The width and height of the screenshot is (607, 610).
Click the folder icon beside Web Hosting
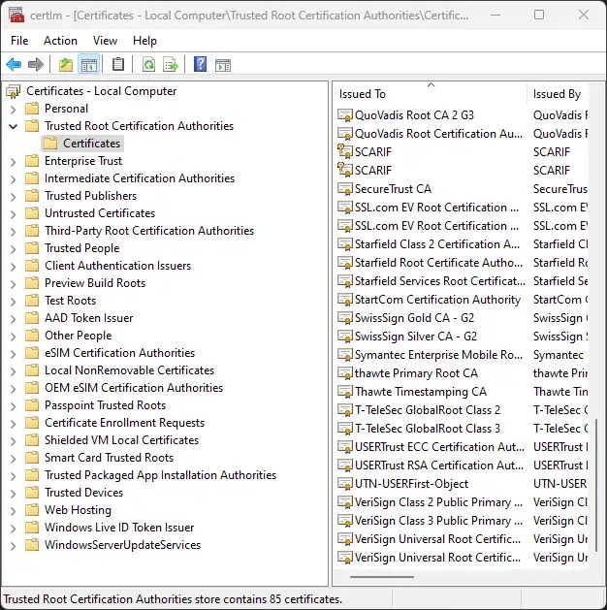32,510
